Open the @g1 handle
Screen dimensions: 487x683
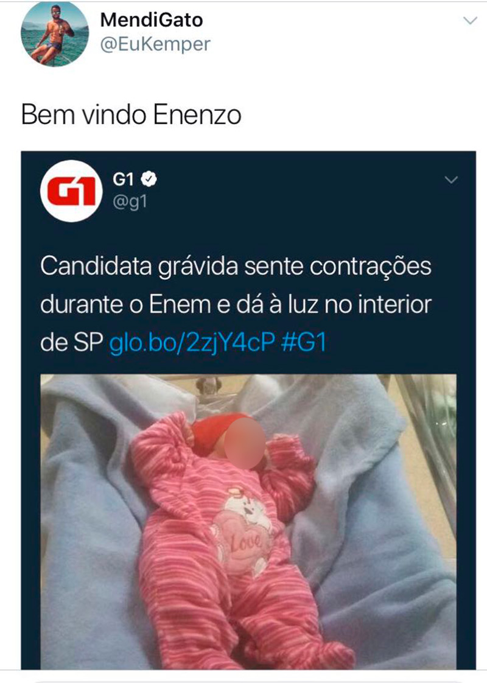point(130,202)
